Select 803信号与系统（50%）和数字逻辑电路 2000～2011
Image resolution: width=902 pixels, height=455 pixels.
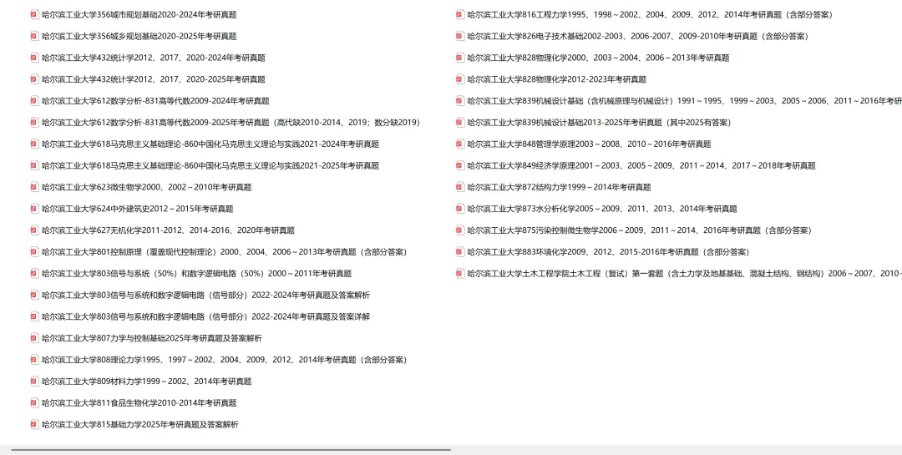click(197, 273)
